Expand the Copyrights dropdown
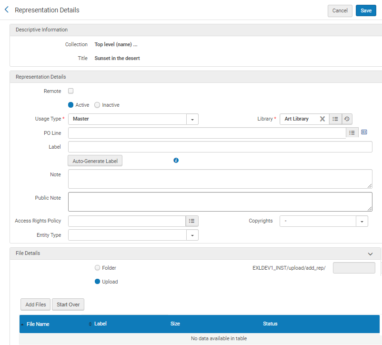382x345 pixels. tap(362, 221)
